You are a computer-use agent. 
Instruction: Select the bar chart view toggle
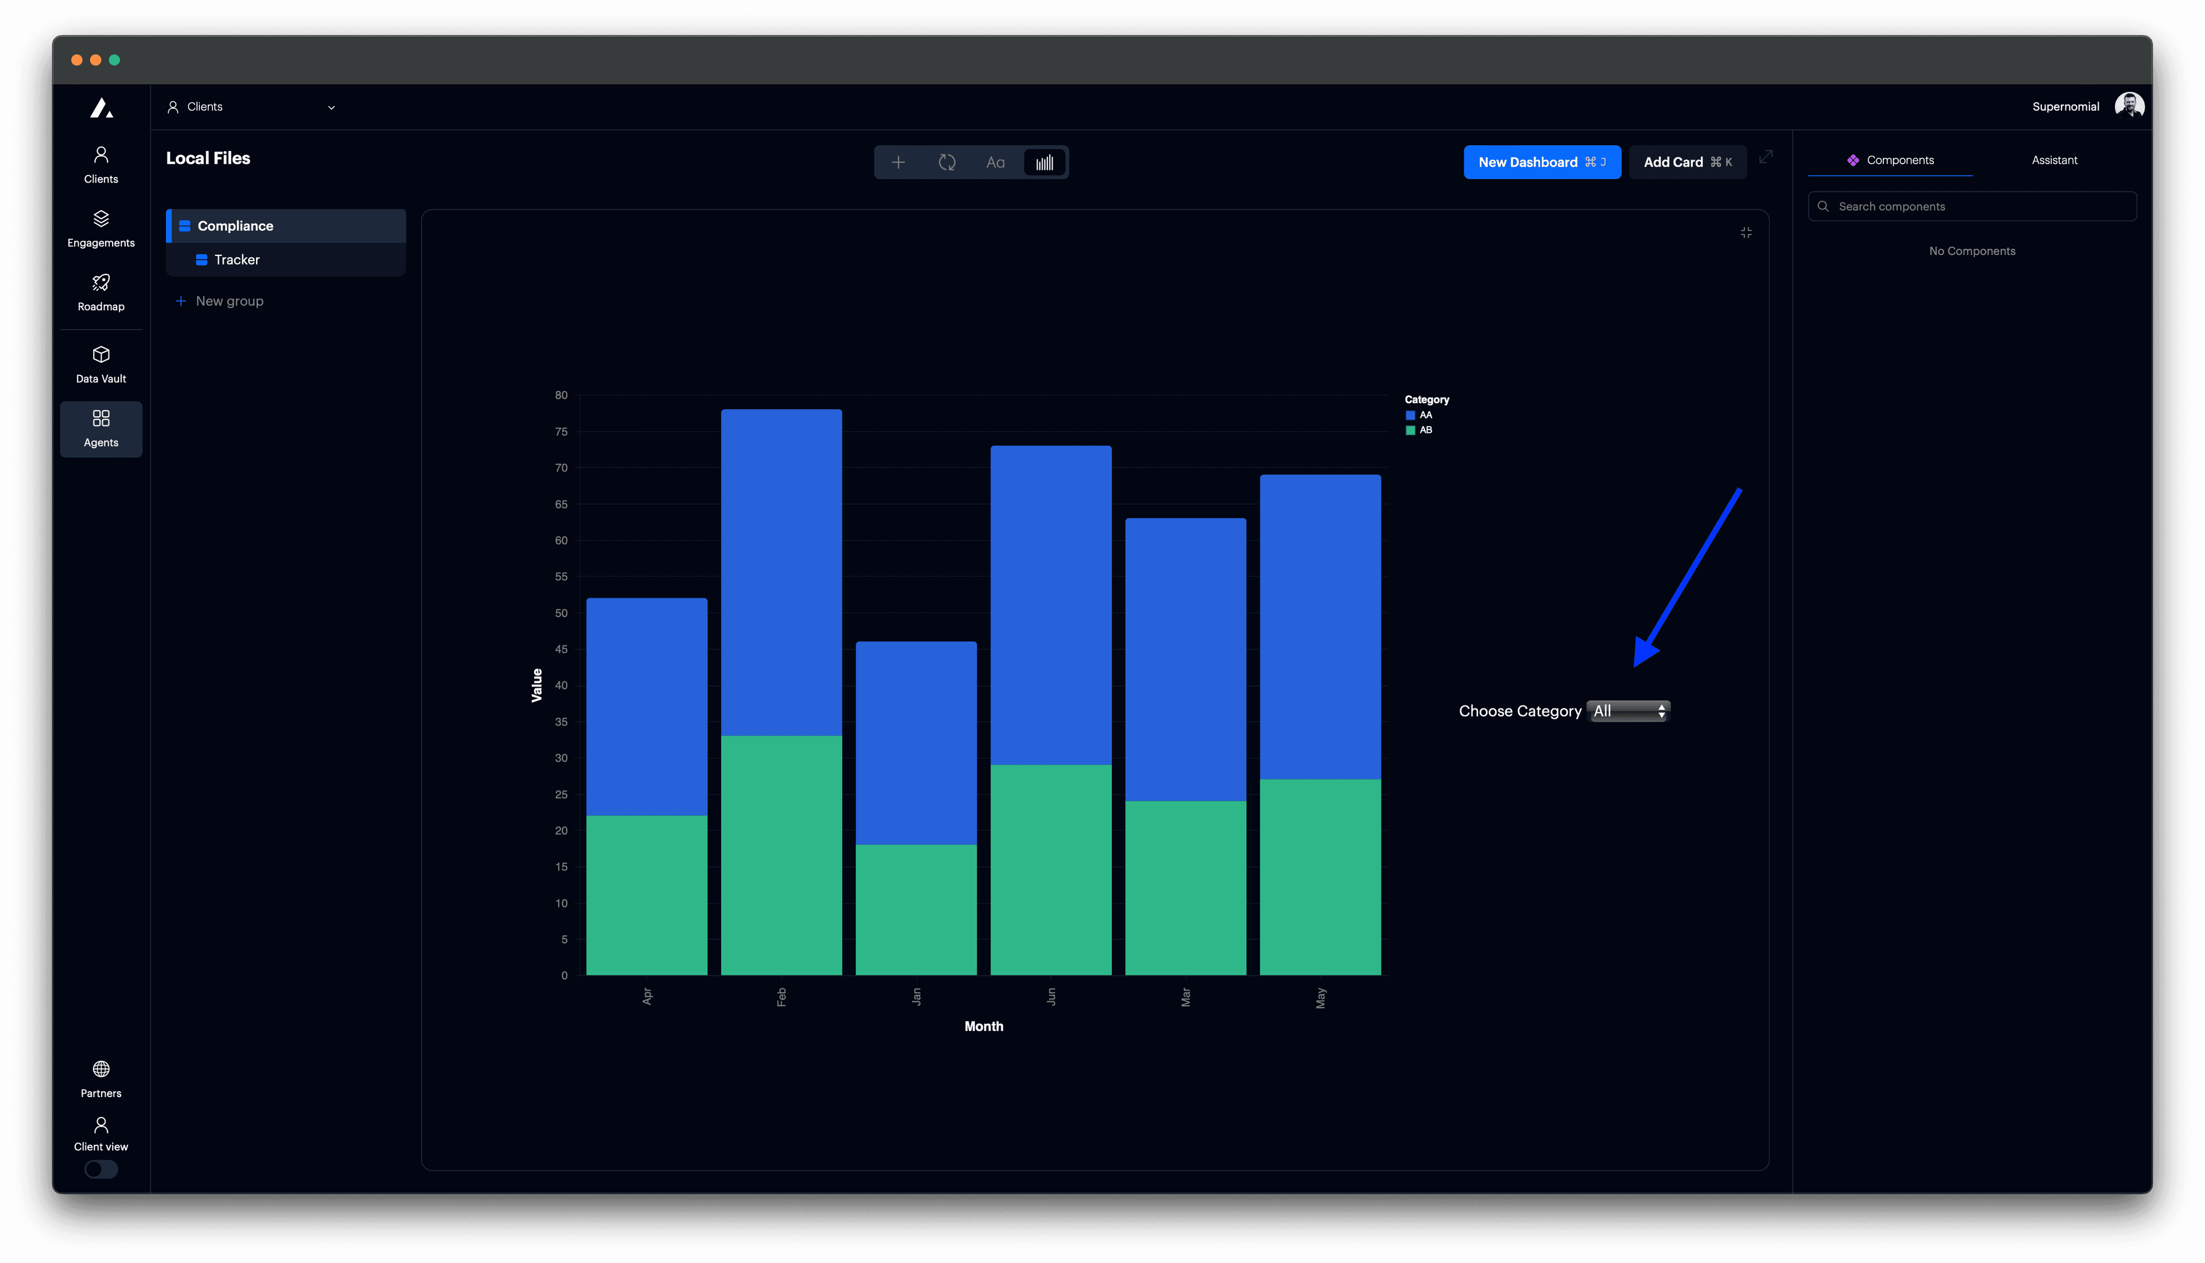click(1043, 161)
